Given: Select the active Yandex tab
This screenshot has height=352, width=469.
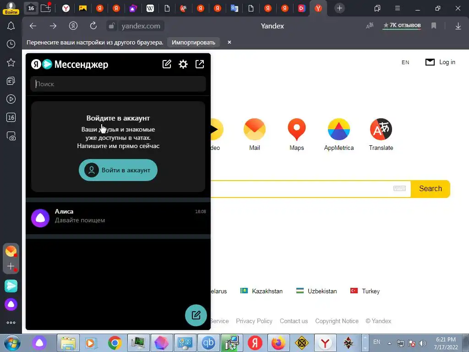Looking at the screenshot, I should 318,8.
